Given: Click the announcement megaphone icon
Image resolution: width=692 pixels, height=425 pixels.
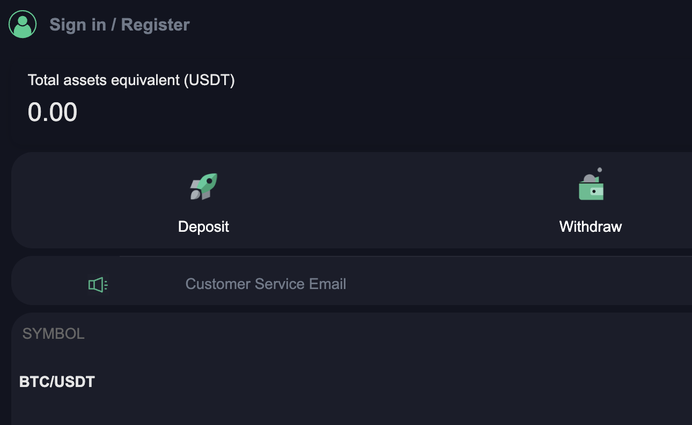Looking at the screenshot, I should click(98, 285).
